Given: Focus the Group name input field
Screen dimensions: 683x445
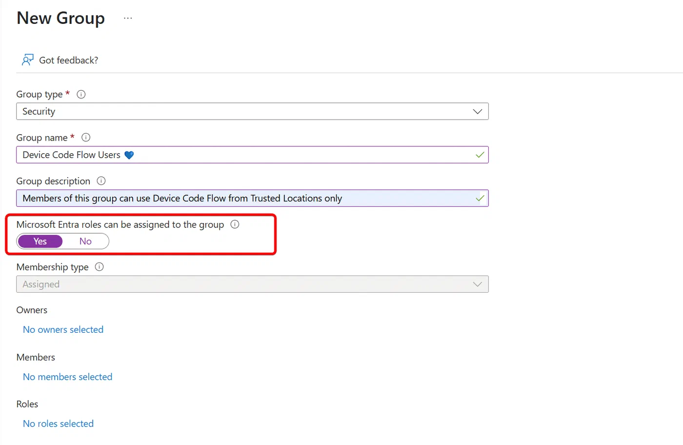Looking at the screenshot, I should point(252,155).
